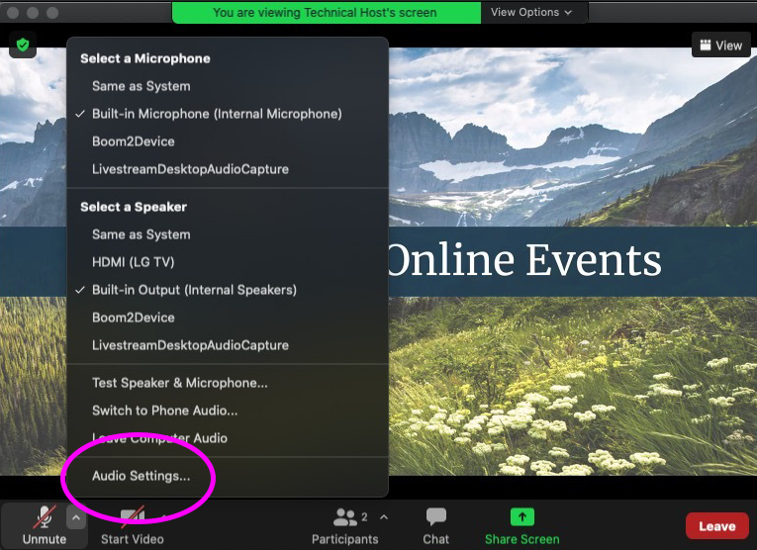This screenshot has width=757, height=550.
Task: Select Switch to Phone Audio option
Action: [164, 411]
